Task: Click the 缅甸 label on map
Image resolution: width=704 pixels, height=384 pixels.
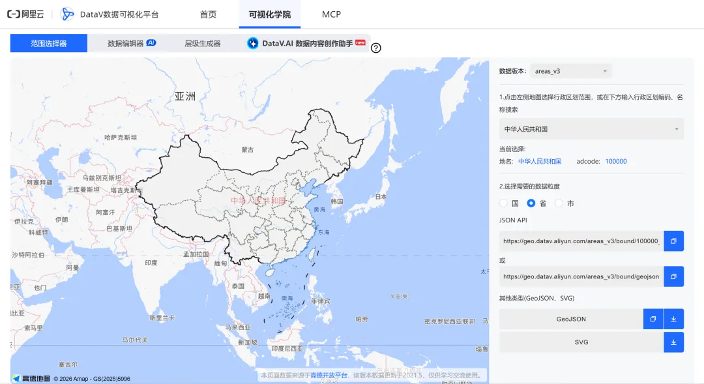Action: point(220,263)
